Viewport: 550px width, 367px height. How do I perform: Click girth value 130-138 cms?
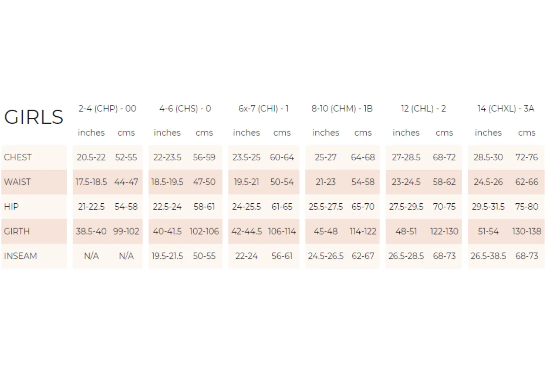pos(527,231)
